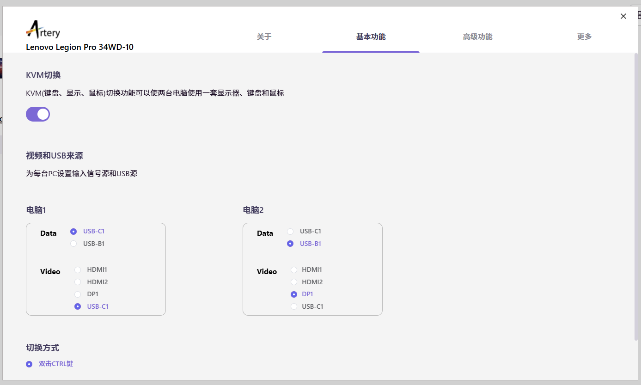Select USB-B1 as Data for 电脑1
Viewport: 641px width, 385px height.
(73, 244)
